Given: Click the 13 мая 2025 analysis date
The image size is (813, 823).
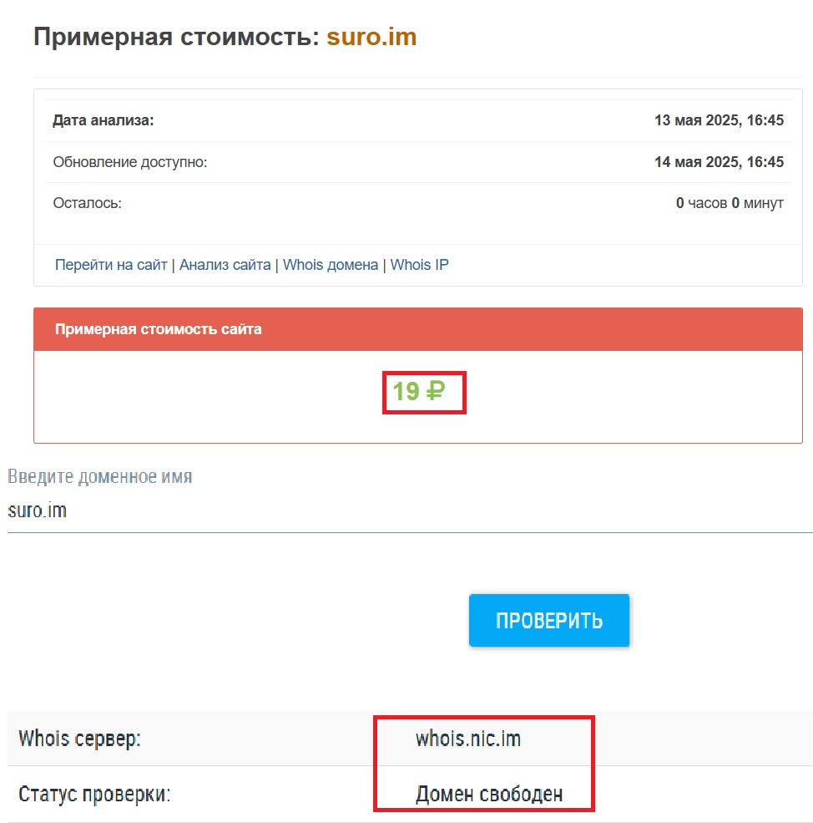Looking at the screenshot, I should [x=719, y=120].
